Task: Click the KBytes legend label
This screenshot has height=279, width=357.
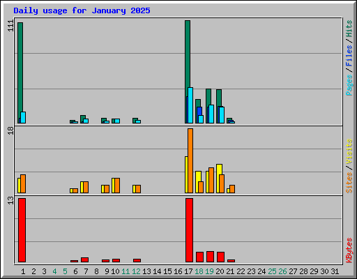Action: tap(349, 250)
